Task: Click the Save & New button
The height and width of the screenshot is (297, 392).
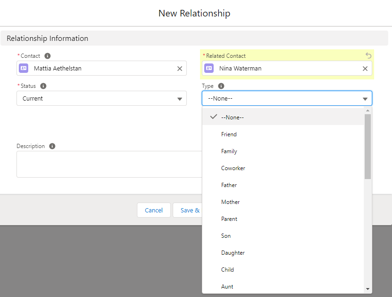Action: [187, 210]
